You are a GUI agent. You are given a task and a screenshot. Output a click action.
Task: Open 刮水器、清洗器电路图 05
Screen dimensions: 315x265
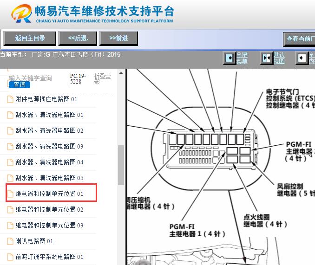[49, 178]
